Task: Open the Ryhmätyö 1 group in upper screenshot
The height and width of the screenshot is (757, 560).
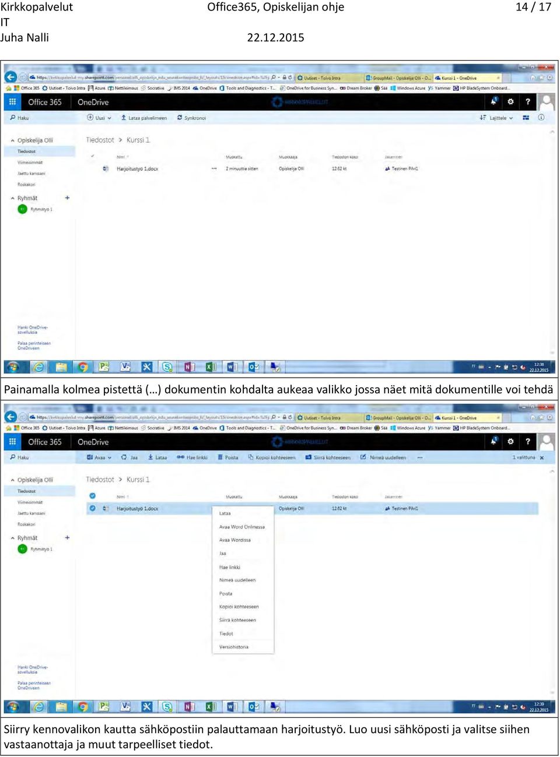Action: coord(35,209)
